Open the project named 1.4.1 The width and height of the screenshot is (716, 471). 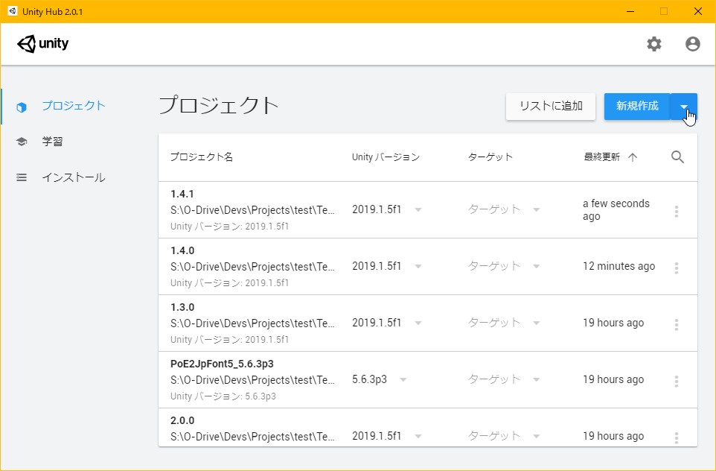(x=182, y=194)
